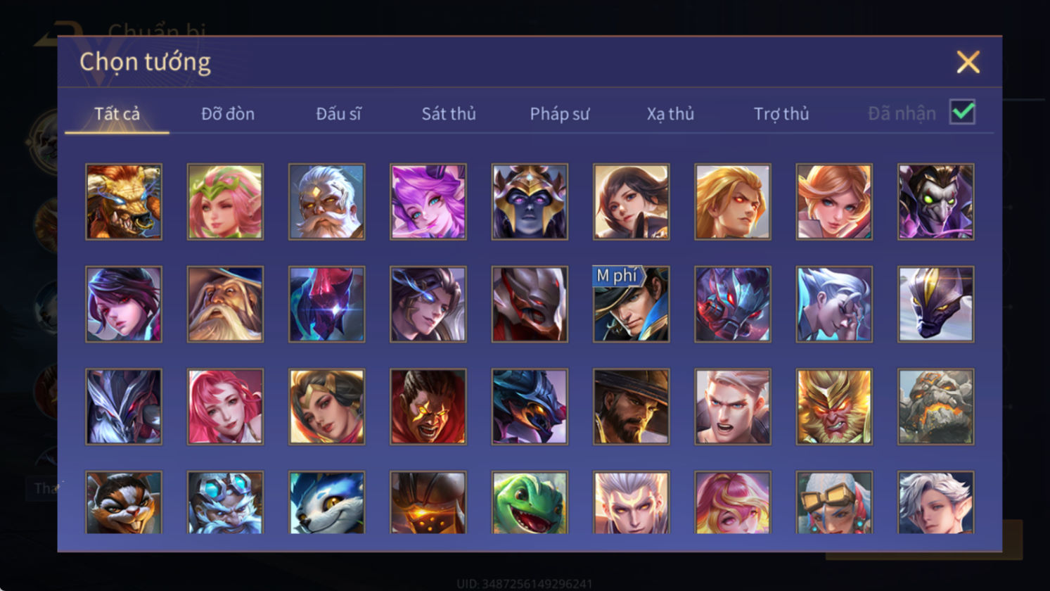The width and height of the screenshot is (1050, 591).
Task: Show the Xạ thủ hero list
Action: pos(670,113)
